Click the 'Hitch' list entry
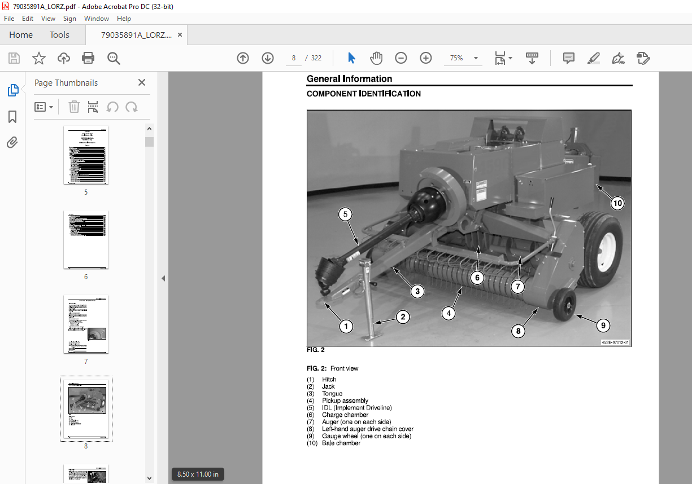 (x=329, y=380)
